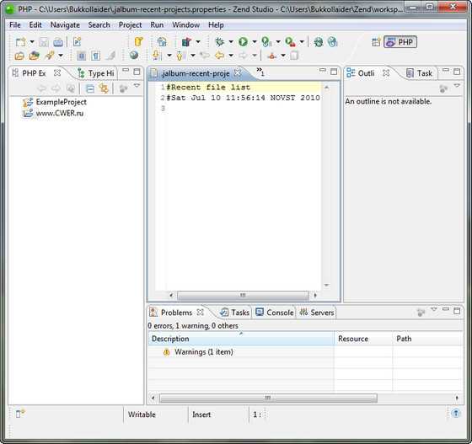The image size is (472, 444).
Task: Click the Open Perspective icon beside PHP
Action: click(376, 42)
